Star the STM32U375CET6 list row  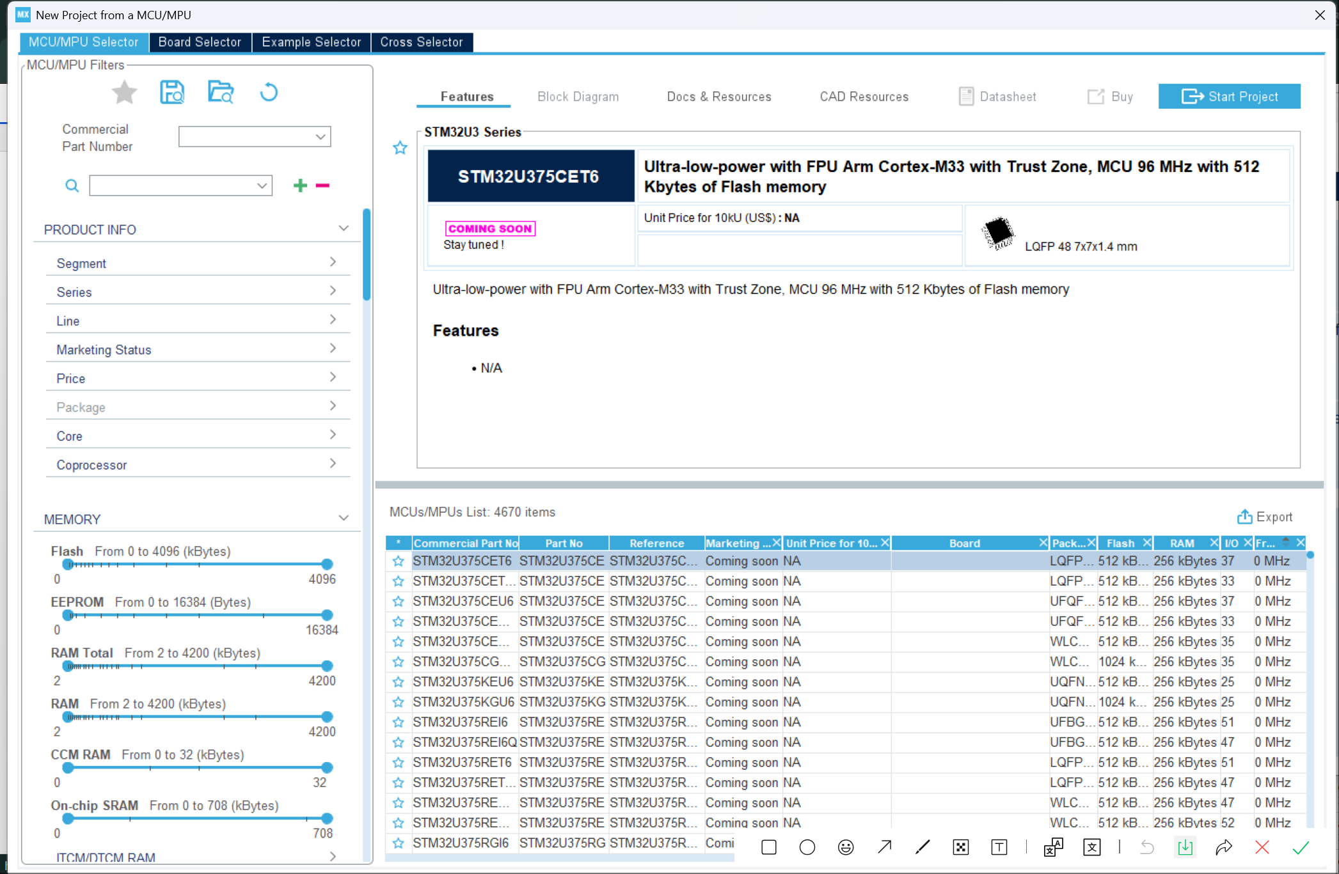coord(399,561)
